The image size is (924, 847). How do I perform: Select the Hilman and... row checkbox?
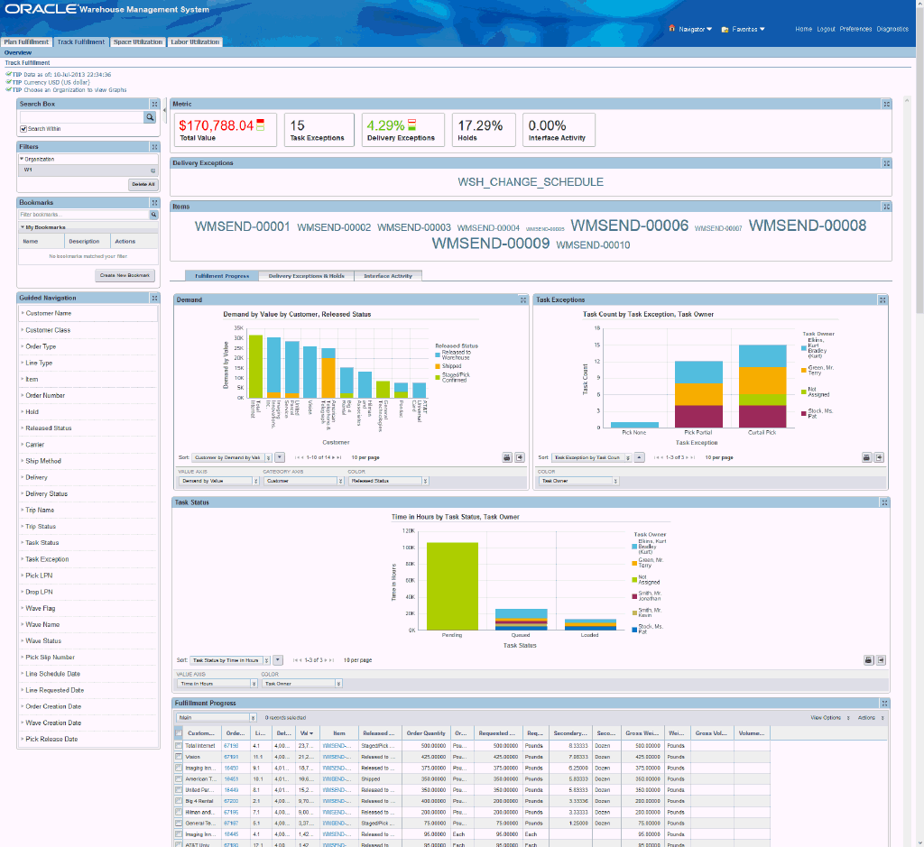179,812
